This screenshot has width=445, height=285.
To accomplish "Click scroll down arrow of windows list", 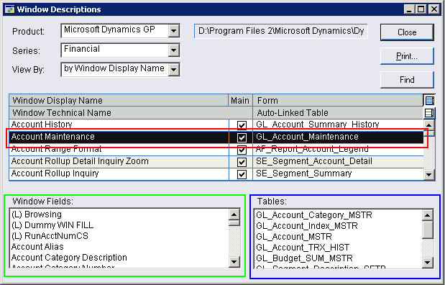I will coord(428,174).
